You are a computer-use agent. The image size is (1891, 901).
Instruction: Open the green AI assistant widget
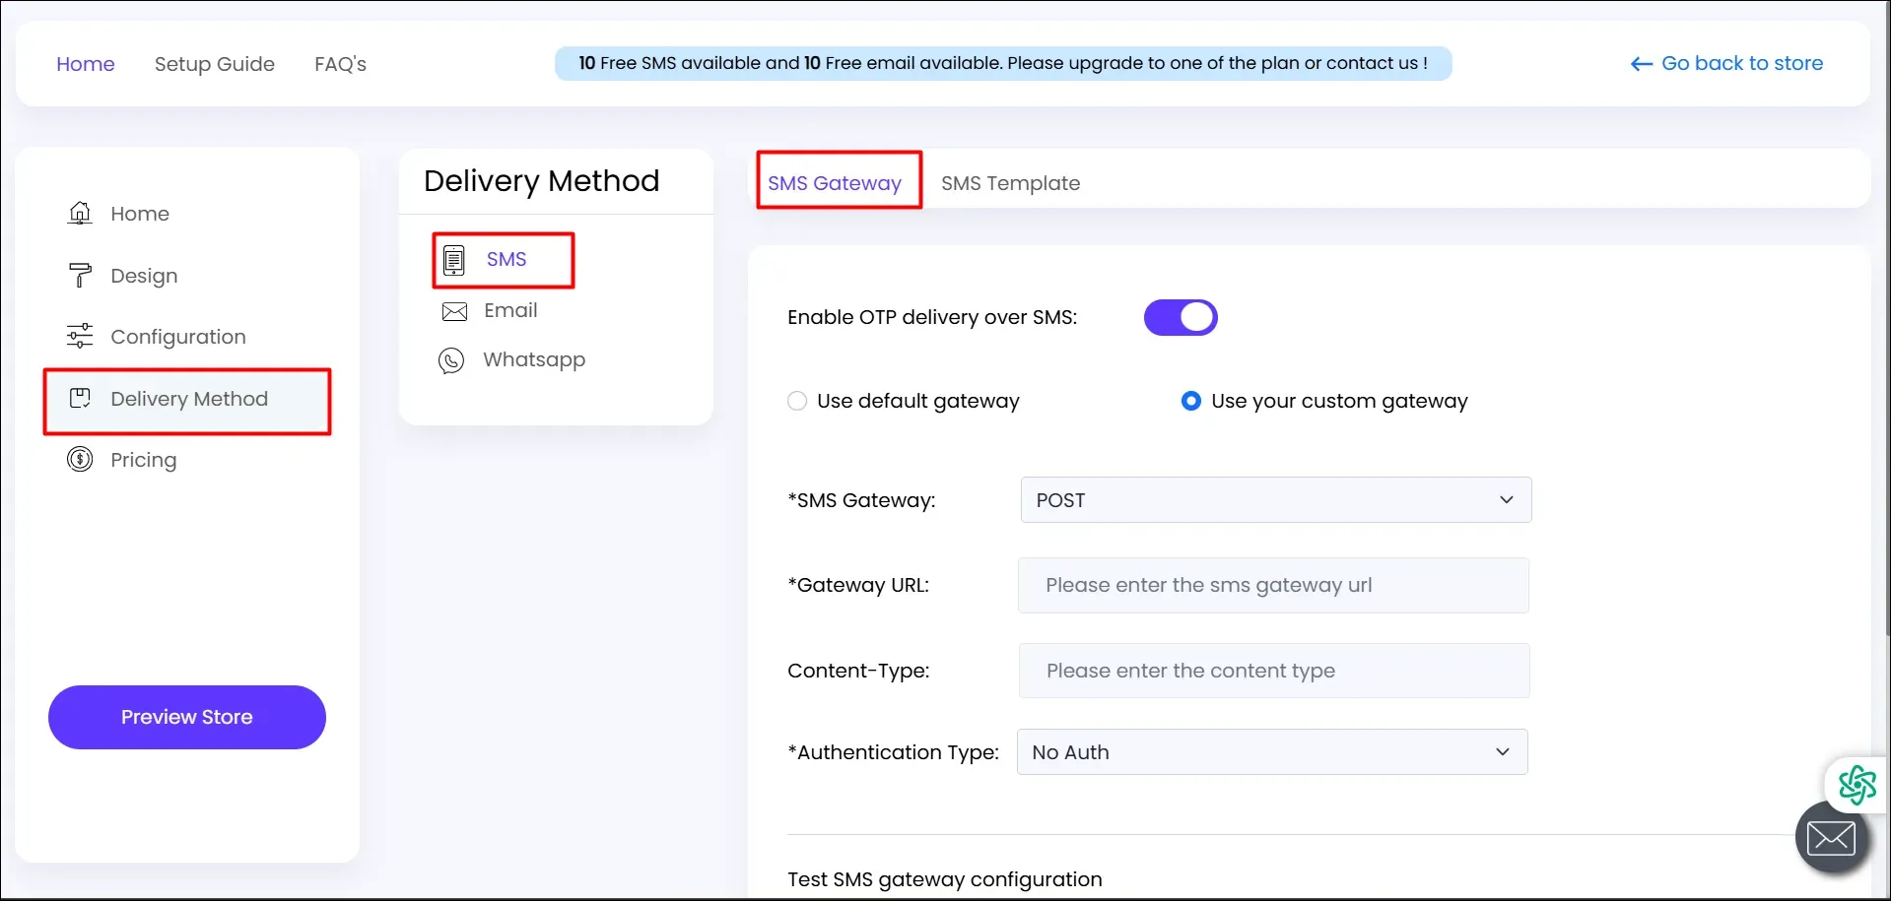click(x=1857, y=785)
